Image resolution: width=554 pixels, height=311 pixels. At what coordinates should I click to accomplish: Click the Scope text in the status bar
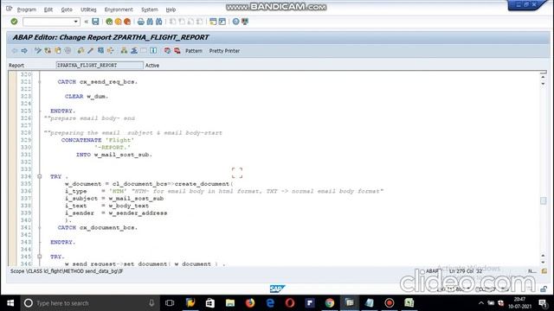[x=67, y=271]
